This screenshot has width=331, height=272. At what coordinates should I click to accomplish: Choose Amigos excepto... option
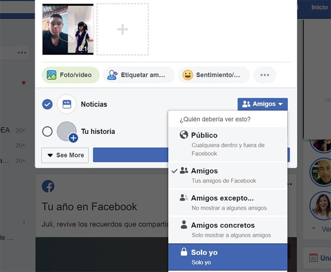click(x=228, y=203)
